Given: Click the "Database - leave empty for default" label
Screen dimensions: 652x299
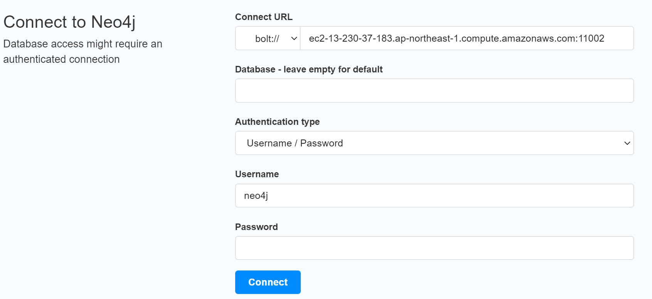Looking at the screenshot, I should [308, 69].
